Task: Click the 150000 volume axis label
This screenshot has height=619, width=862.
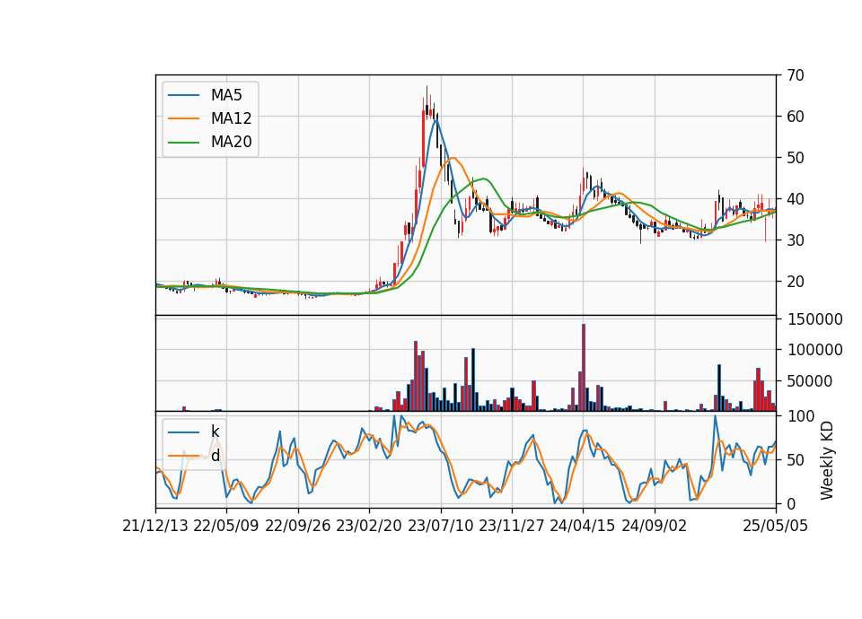Action: tap(814, 319)
